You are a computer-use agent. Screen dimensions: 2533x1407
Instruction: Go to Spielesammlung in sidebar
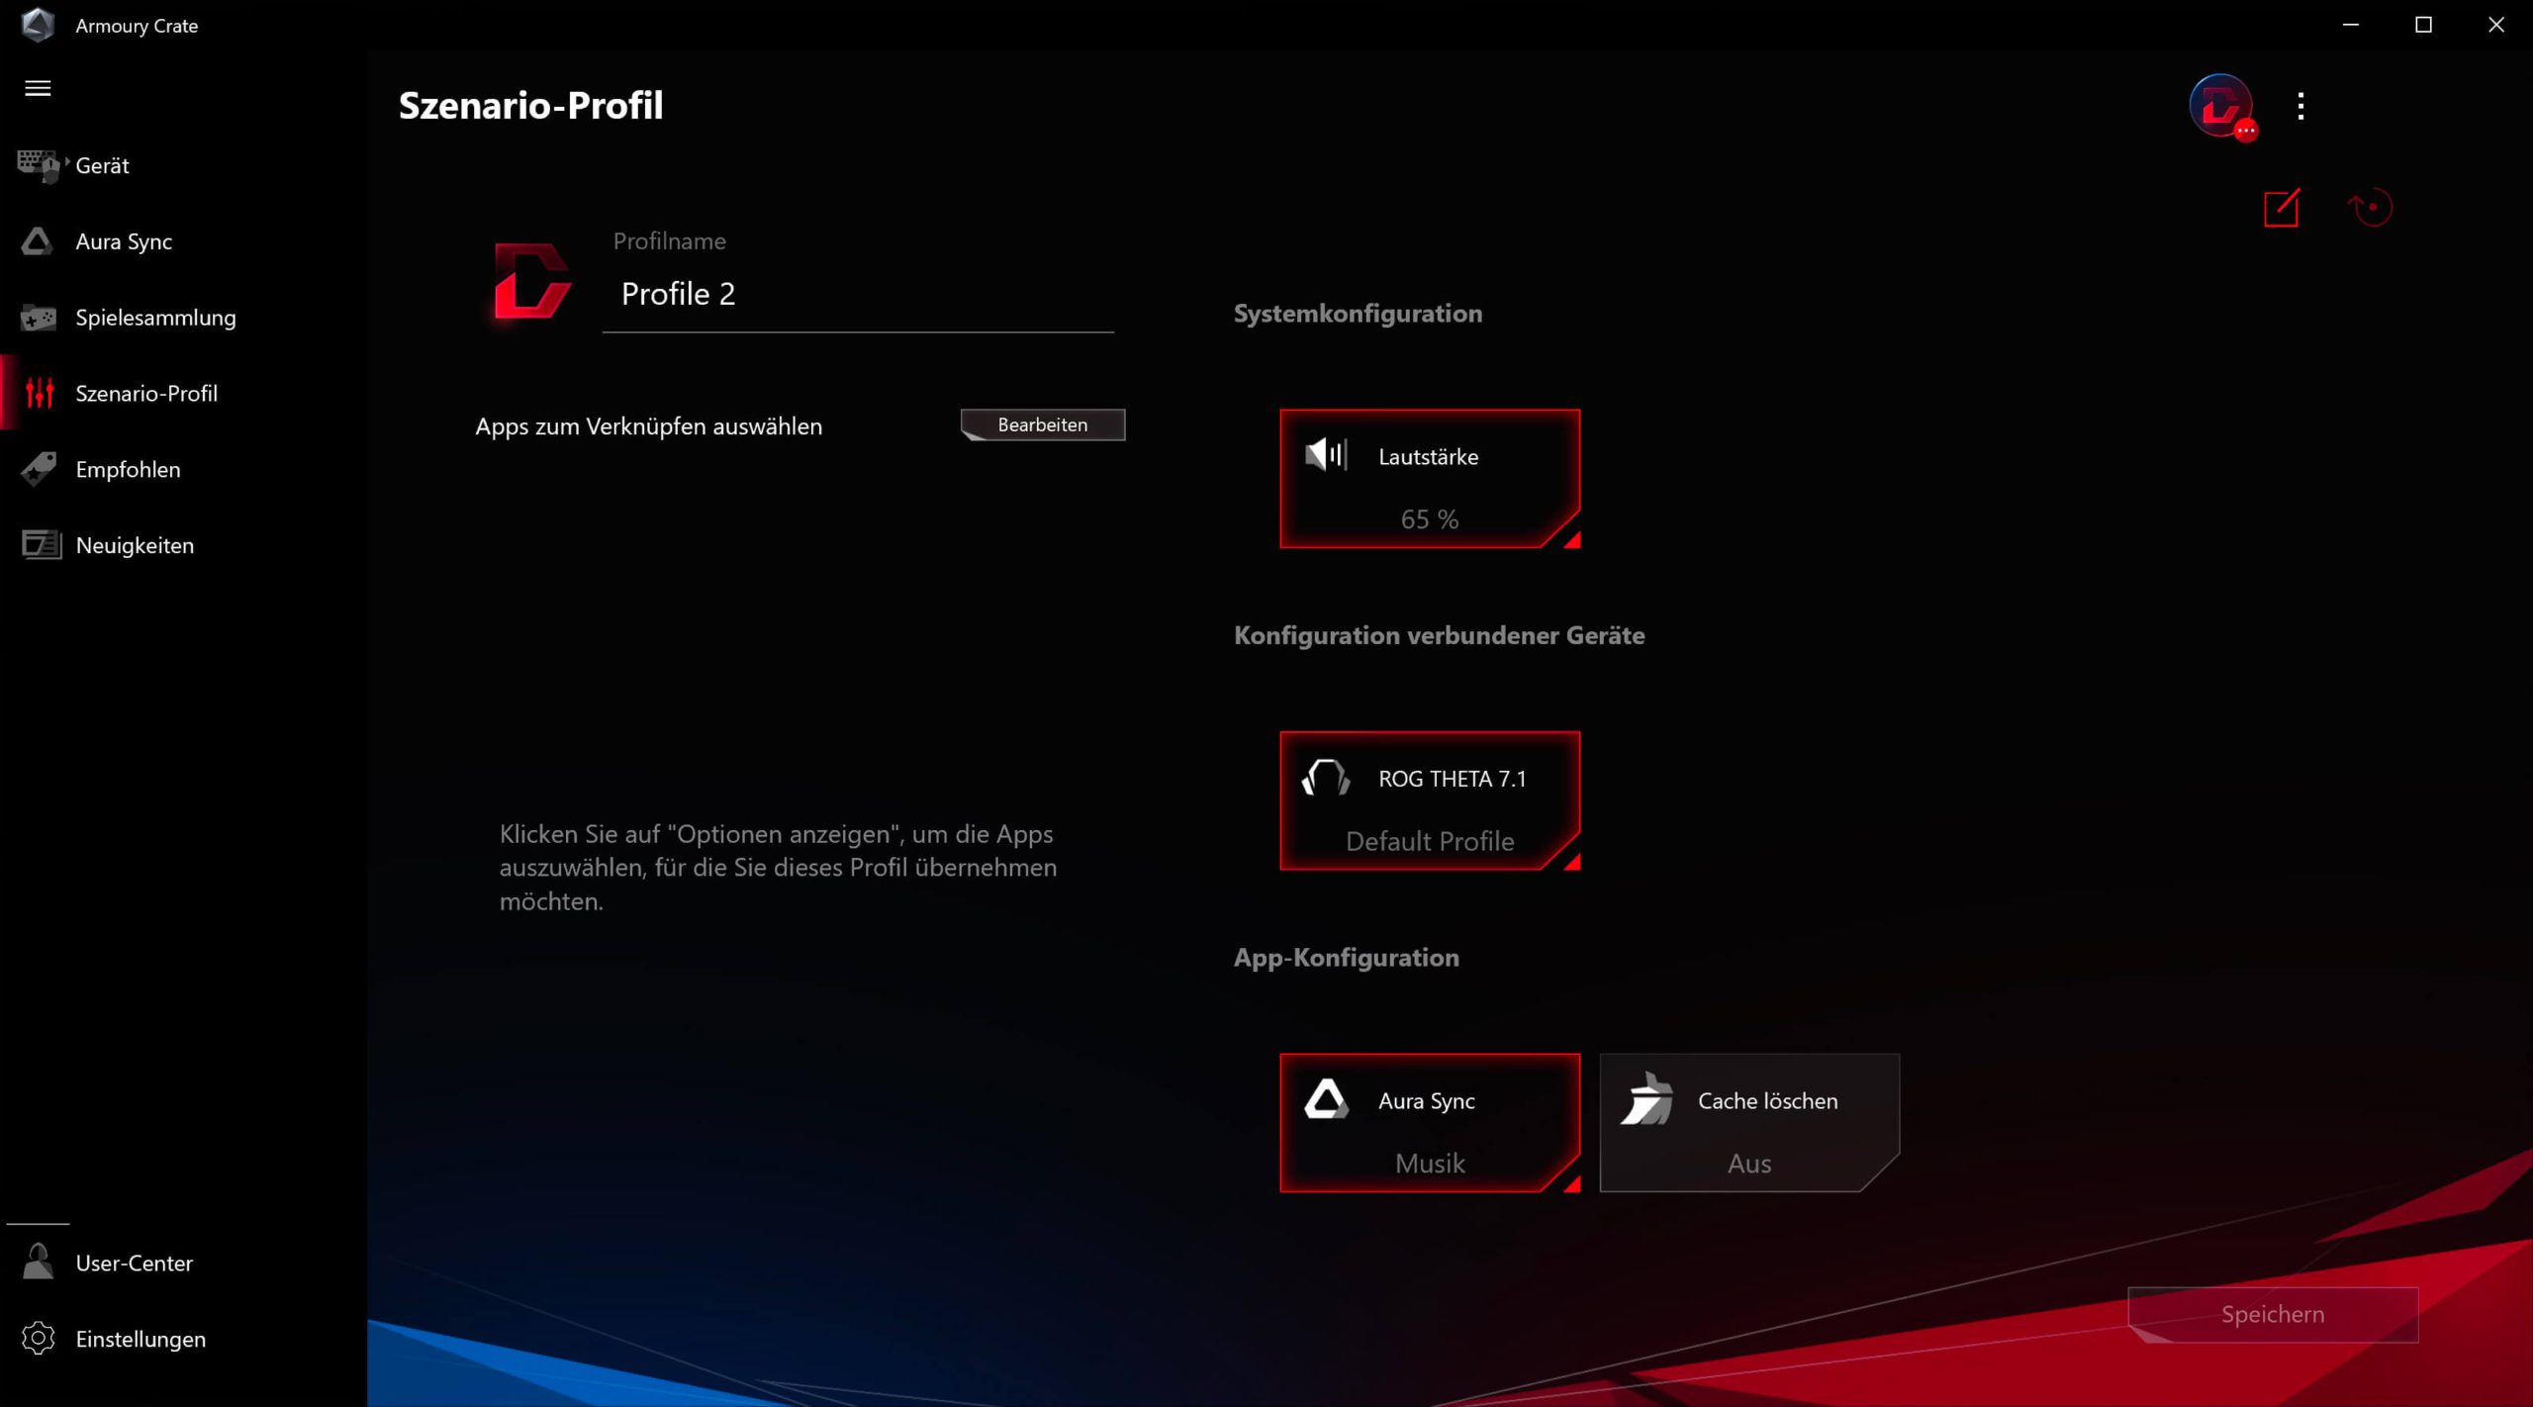pos(155,318)
